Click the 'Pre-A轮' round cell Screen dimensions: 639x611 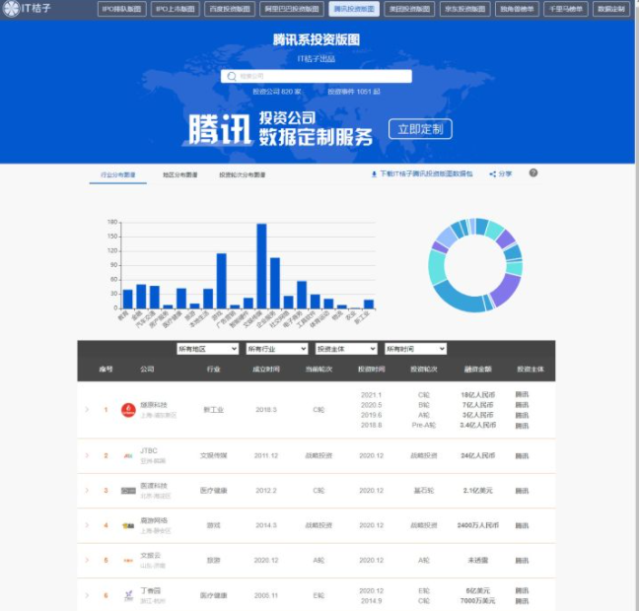pyautogui.click(x=424, y=425)
